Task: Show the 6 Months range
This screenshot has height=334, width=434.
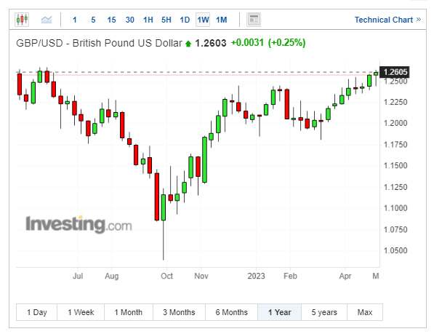Action: (232, 312)
